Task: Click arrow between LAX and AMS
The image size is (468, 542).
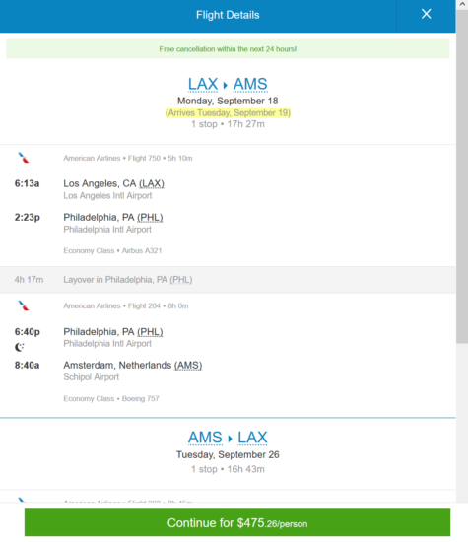Action: [x=226, y=85]
